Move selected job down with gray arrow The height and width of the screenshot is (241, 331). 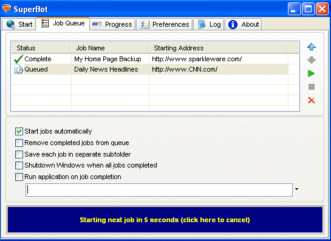[312, 60]
